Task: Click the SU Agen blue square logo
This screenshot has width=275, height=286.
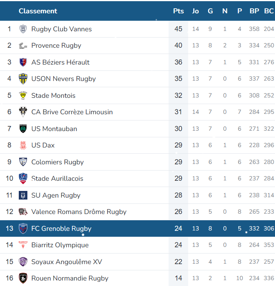Action: (23, 195)
